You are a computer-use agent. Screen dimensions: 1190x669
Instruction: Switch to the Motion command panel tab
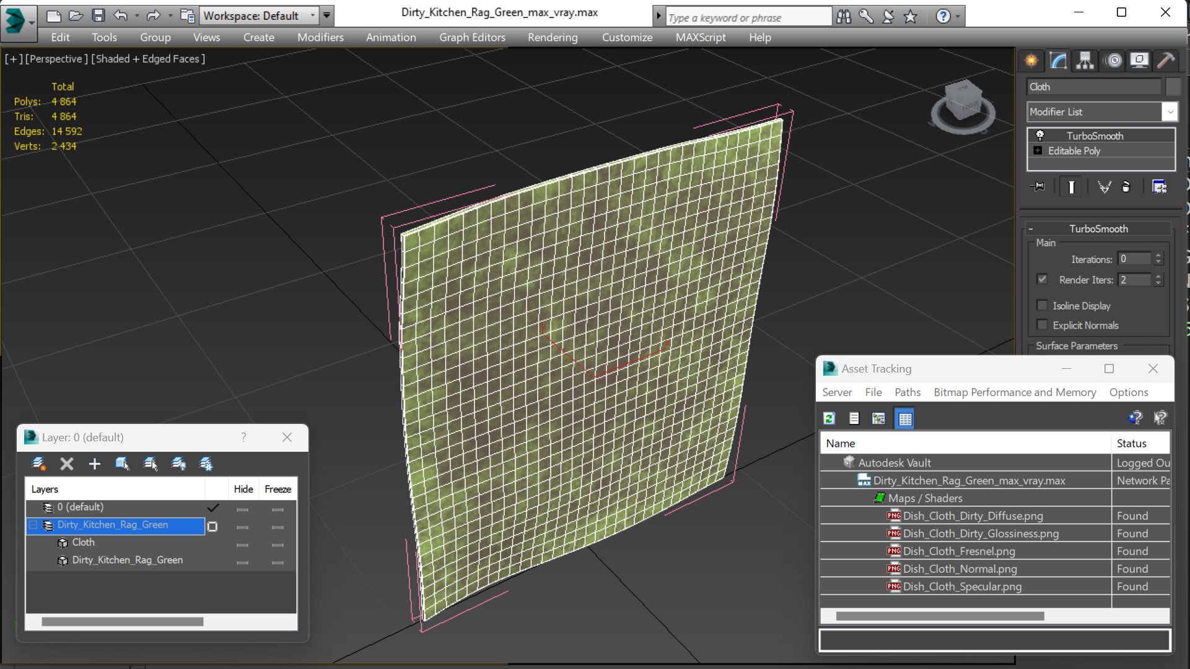click(x=1114, y=60)
